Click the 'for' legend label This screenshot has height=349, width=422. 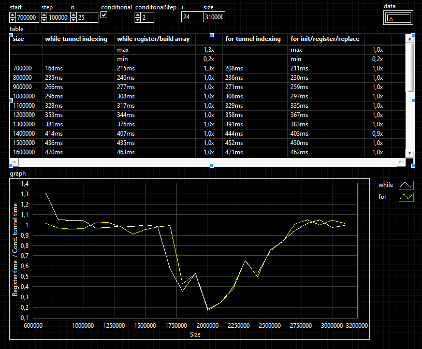click(x=382, y=197)
